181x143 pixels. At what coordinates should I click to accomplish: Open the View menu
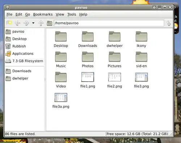[x=60, y=14]
